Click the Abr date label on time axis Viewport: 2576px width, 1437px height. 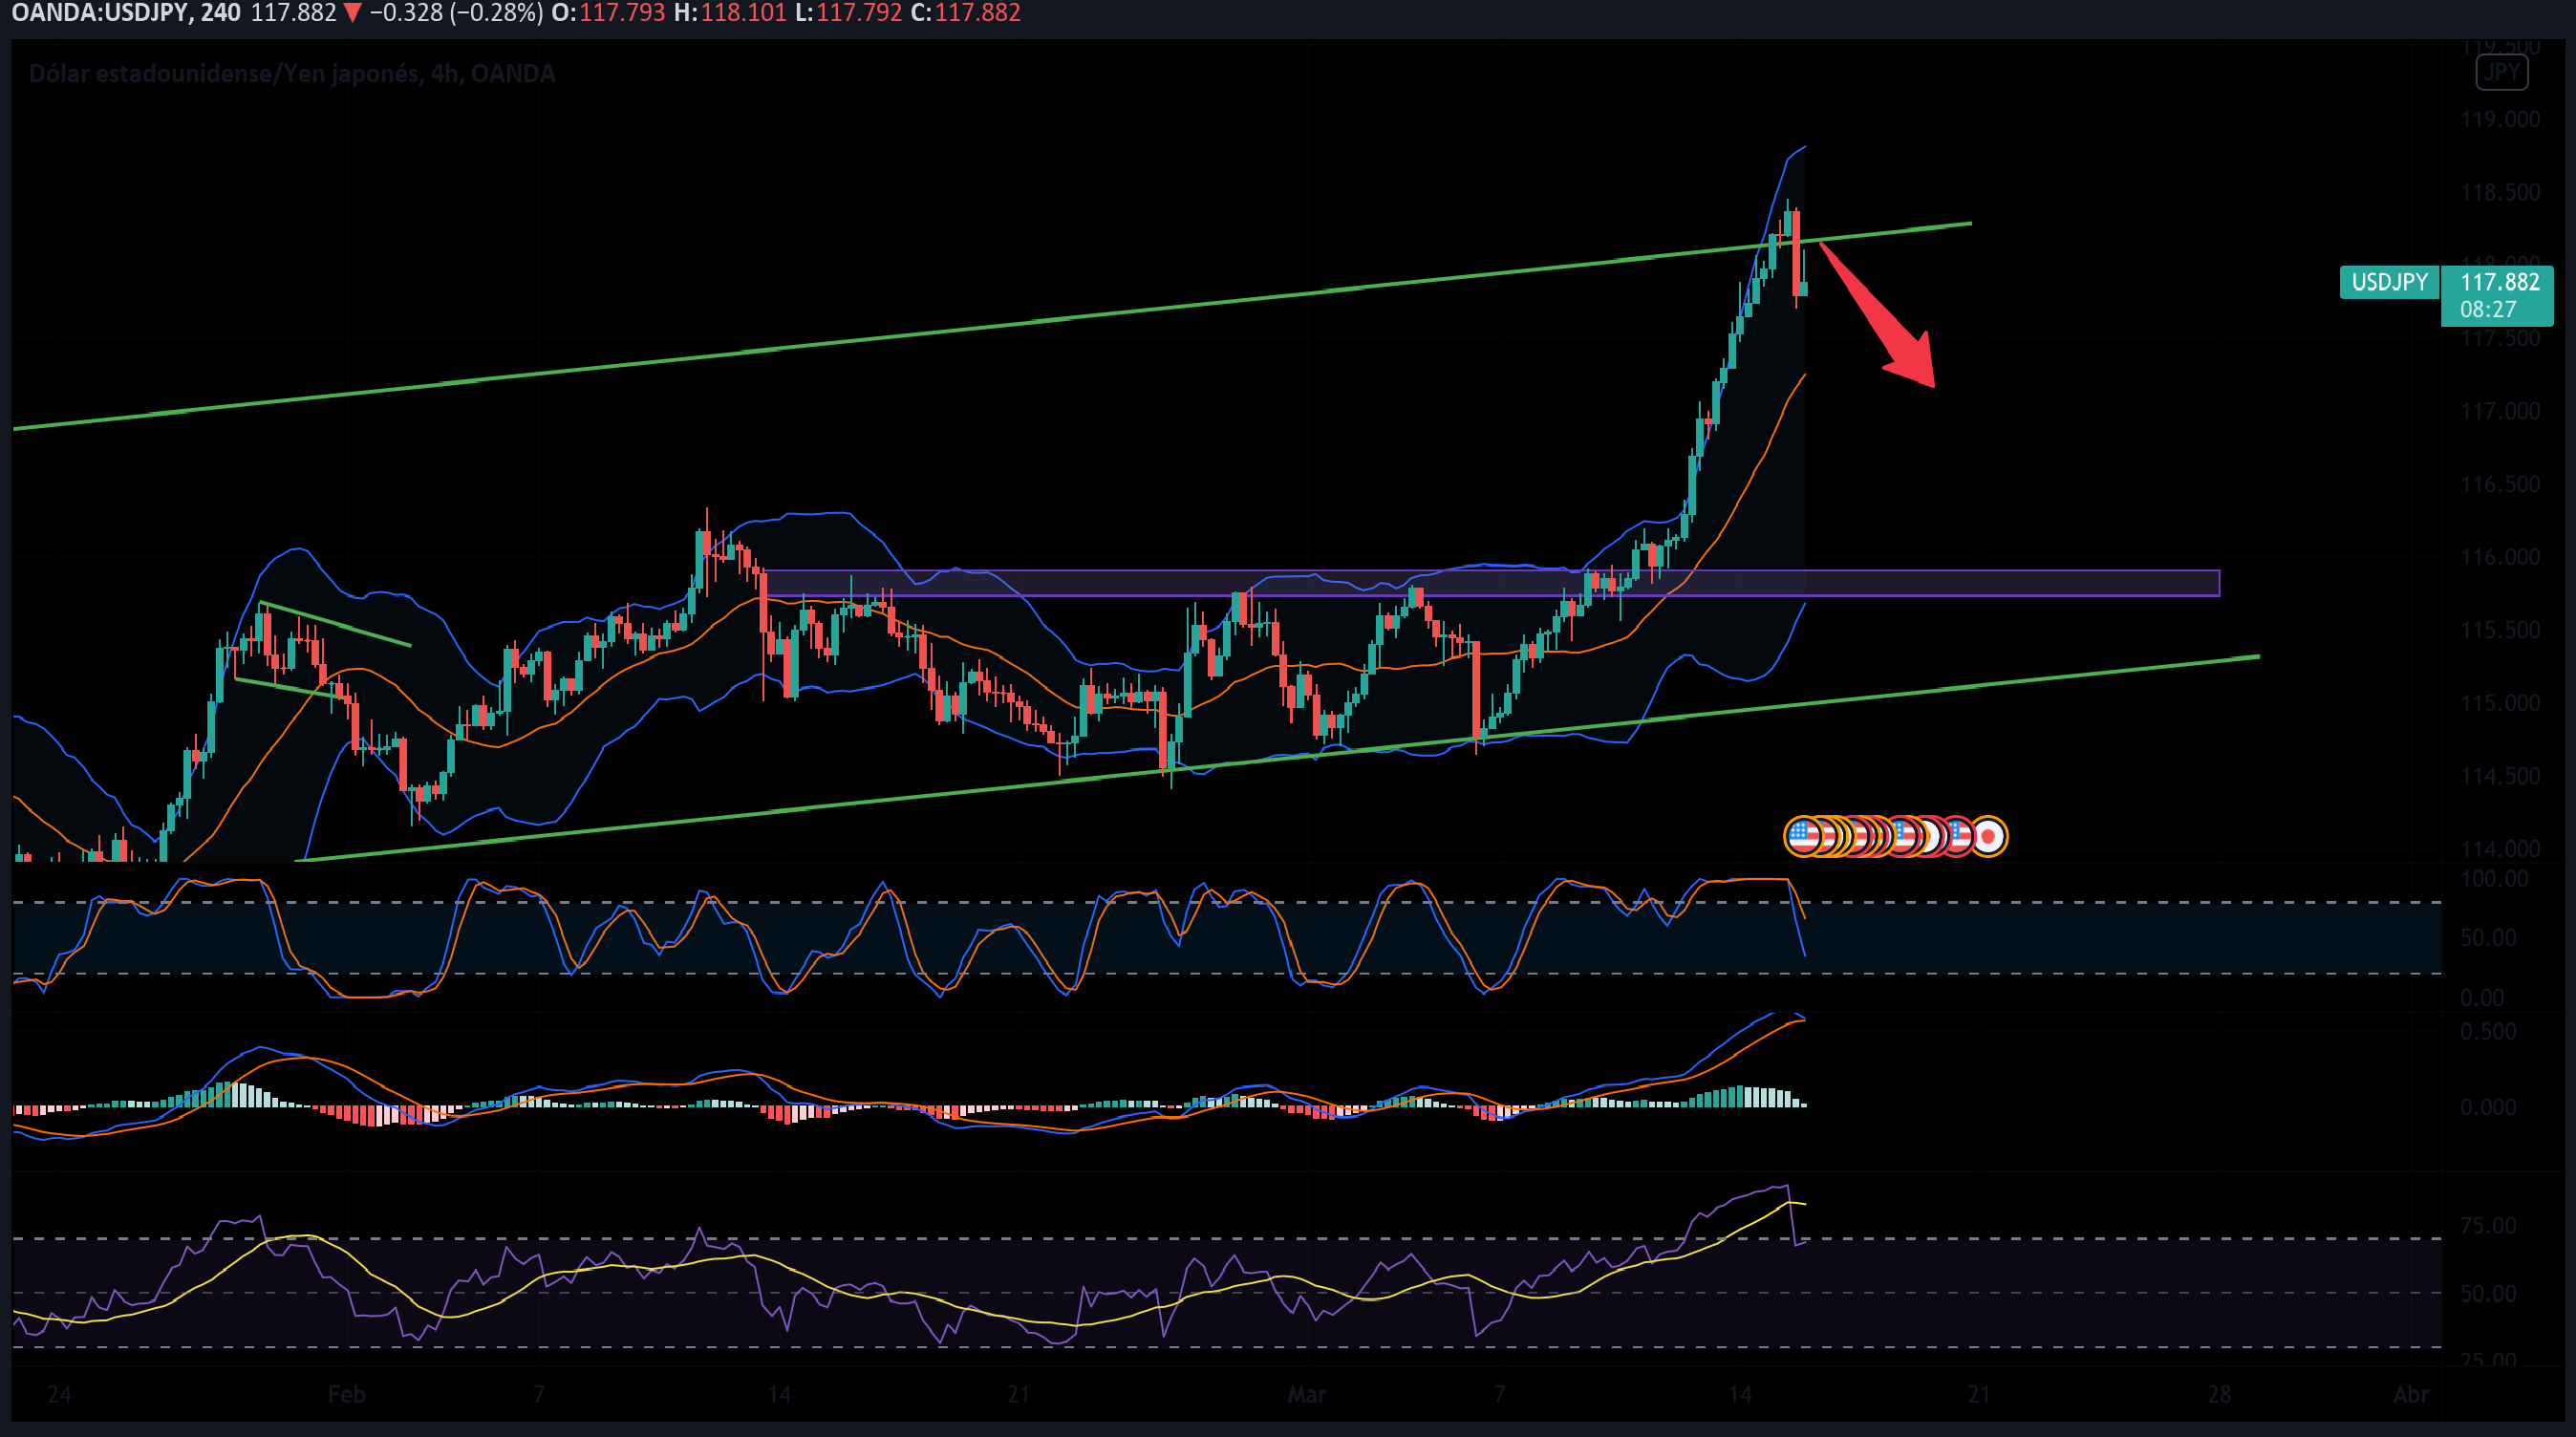coord(2411,1394)
